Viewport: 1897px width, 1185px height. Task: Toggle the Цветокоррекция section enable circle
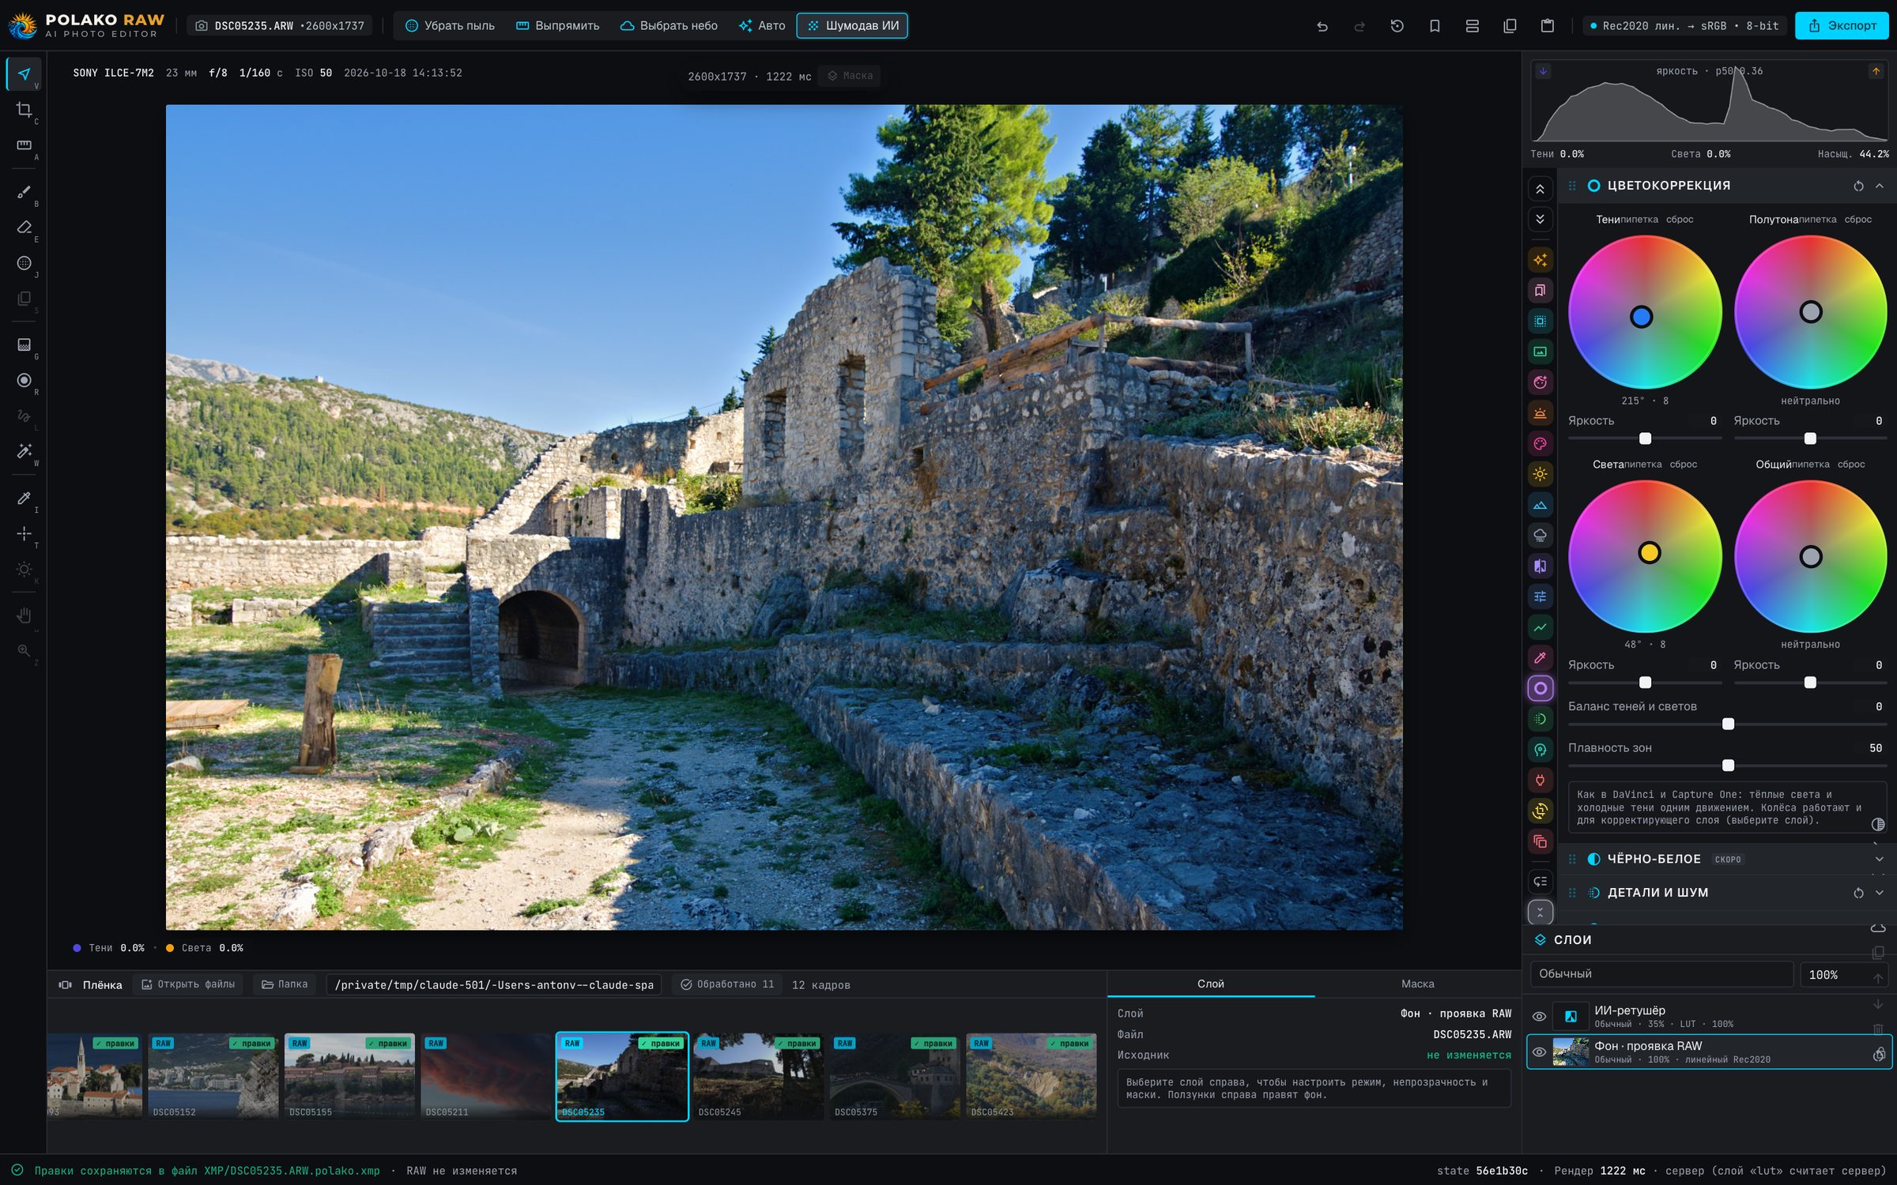pos(1594,186)
